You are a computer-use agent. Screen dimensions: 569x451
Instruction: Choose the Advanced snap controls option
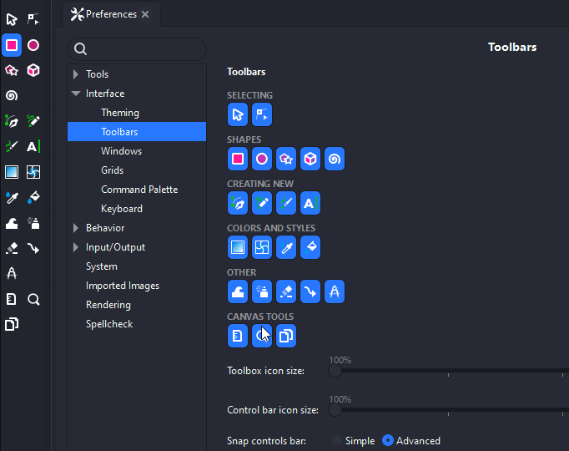tap(388, 441)
